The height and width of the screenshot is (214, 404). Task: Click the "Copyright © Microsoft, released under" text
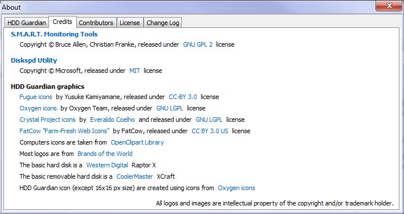click(72, 71)
